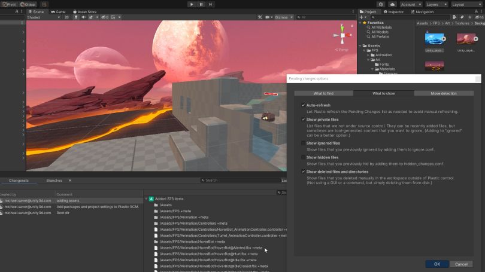Click the plus create-asset button in Project
This screenshot has width=485, height=272.
360,17
